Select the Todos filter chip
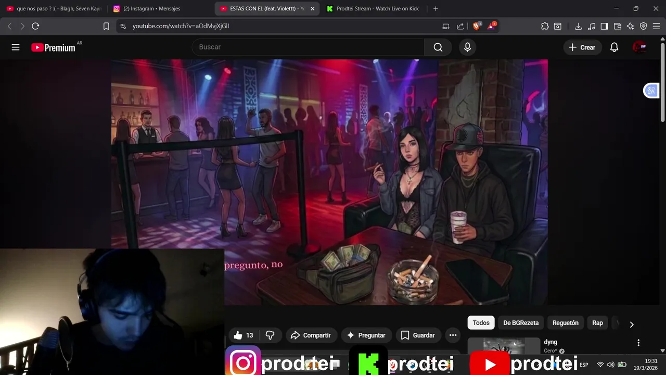Screen dimensions: 666x375 481,323
